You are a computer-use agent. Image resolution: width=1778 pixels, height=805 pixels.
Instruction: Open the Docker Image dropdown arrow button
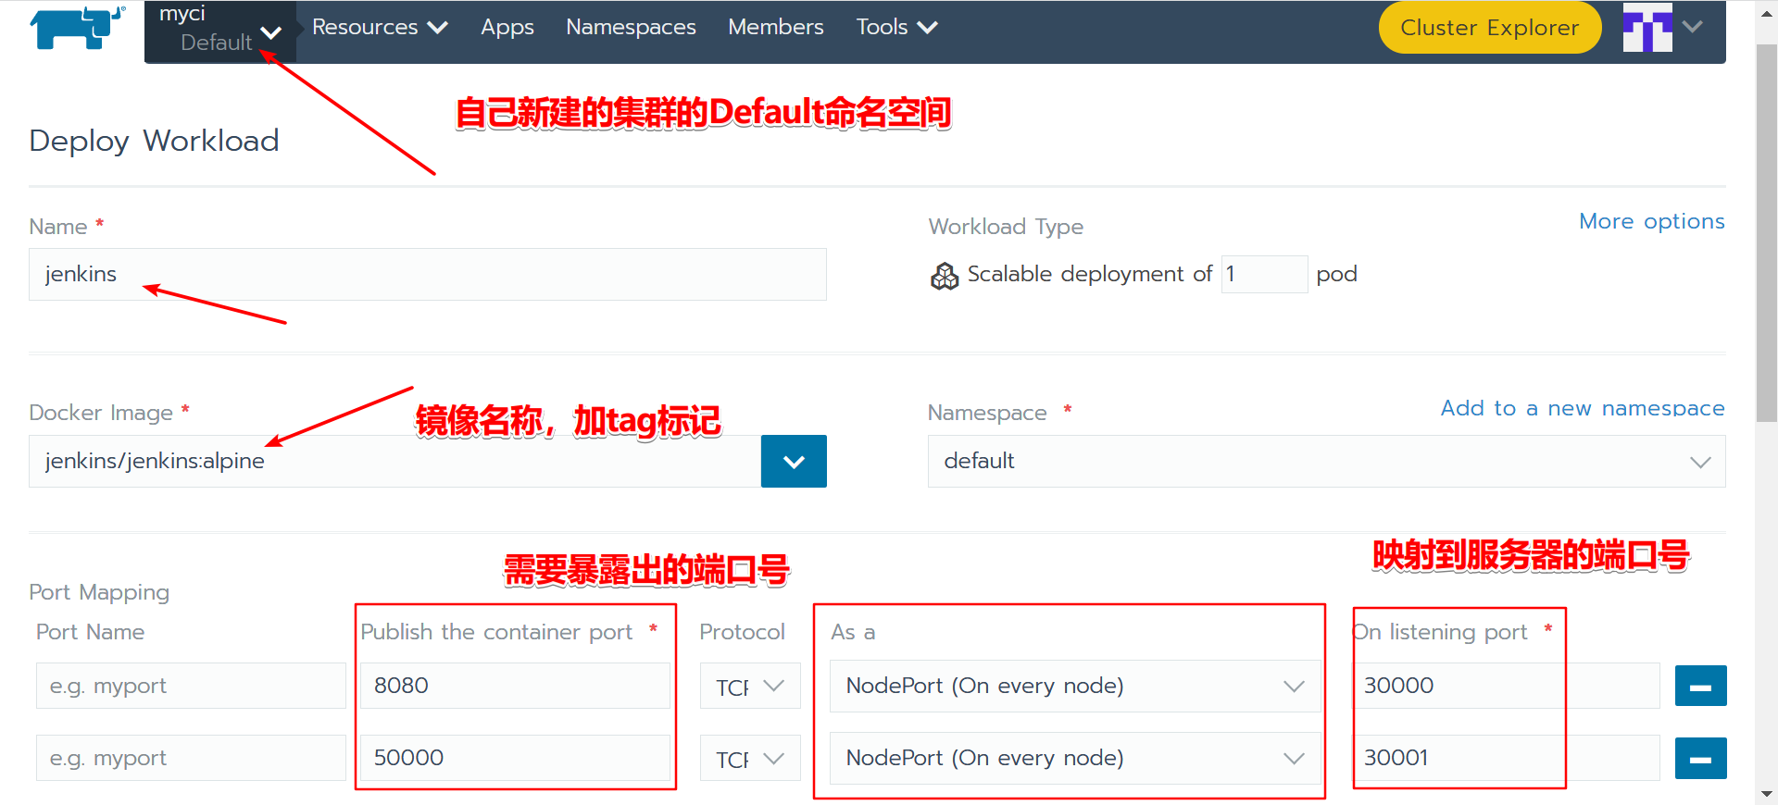(x=794, y=461)
